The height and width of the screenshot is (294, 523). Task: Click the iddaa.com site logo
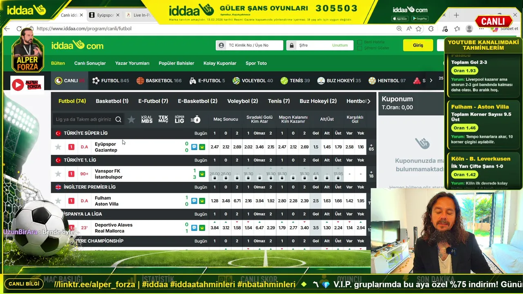[x=77, y=45]
